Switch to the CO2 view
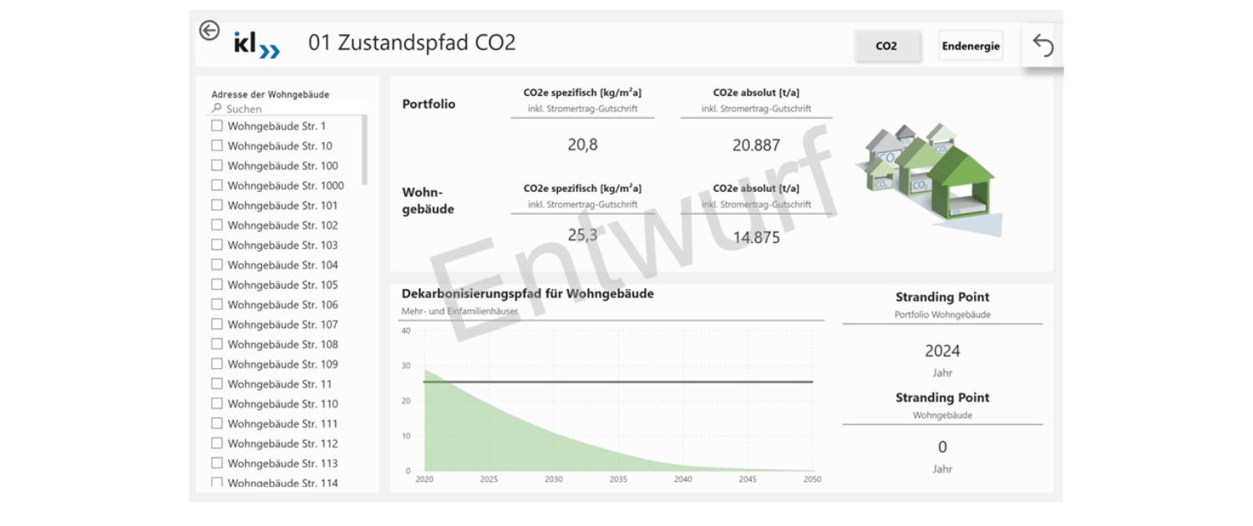This screenshot has height=526, width=1253. [x=886, y=47]
